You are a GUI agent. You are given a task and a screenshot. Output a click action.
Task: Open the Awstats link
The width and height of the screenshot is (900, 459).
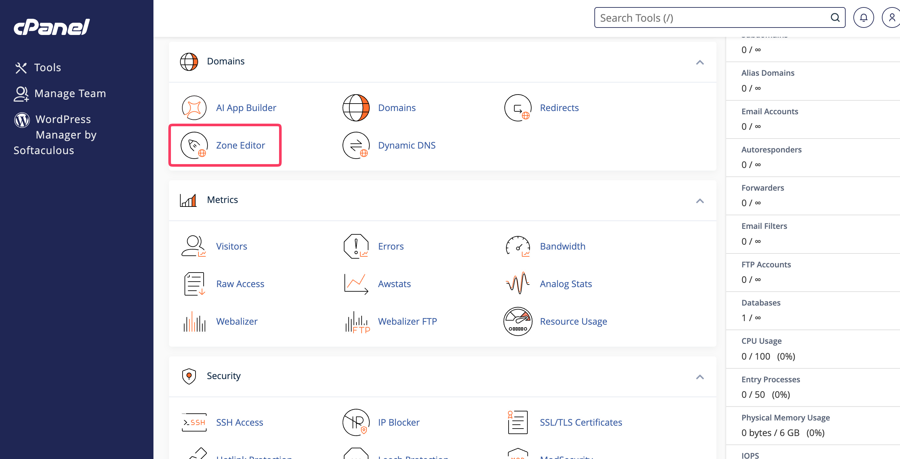click(394, 284)
